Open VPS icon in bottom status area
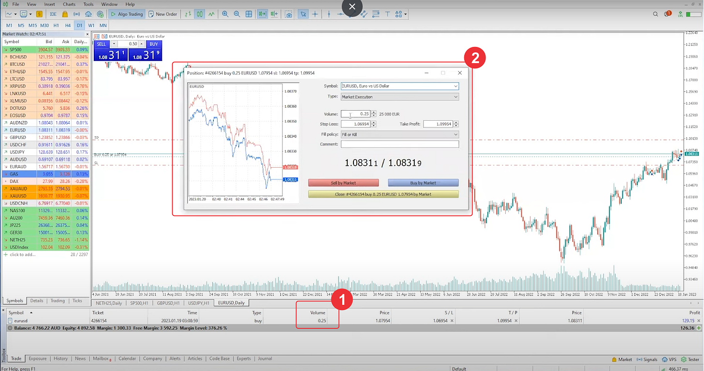Image resolution: width=704 pixels, height=371 pixels. (x=669, y=359)
